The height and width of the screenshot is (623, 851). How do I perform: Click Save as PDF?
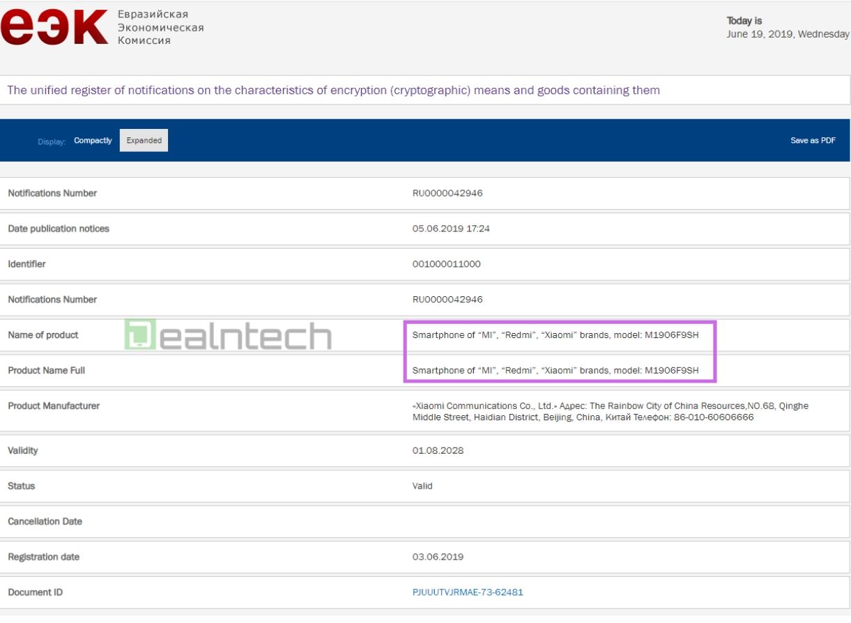click(x=813, y=141)
